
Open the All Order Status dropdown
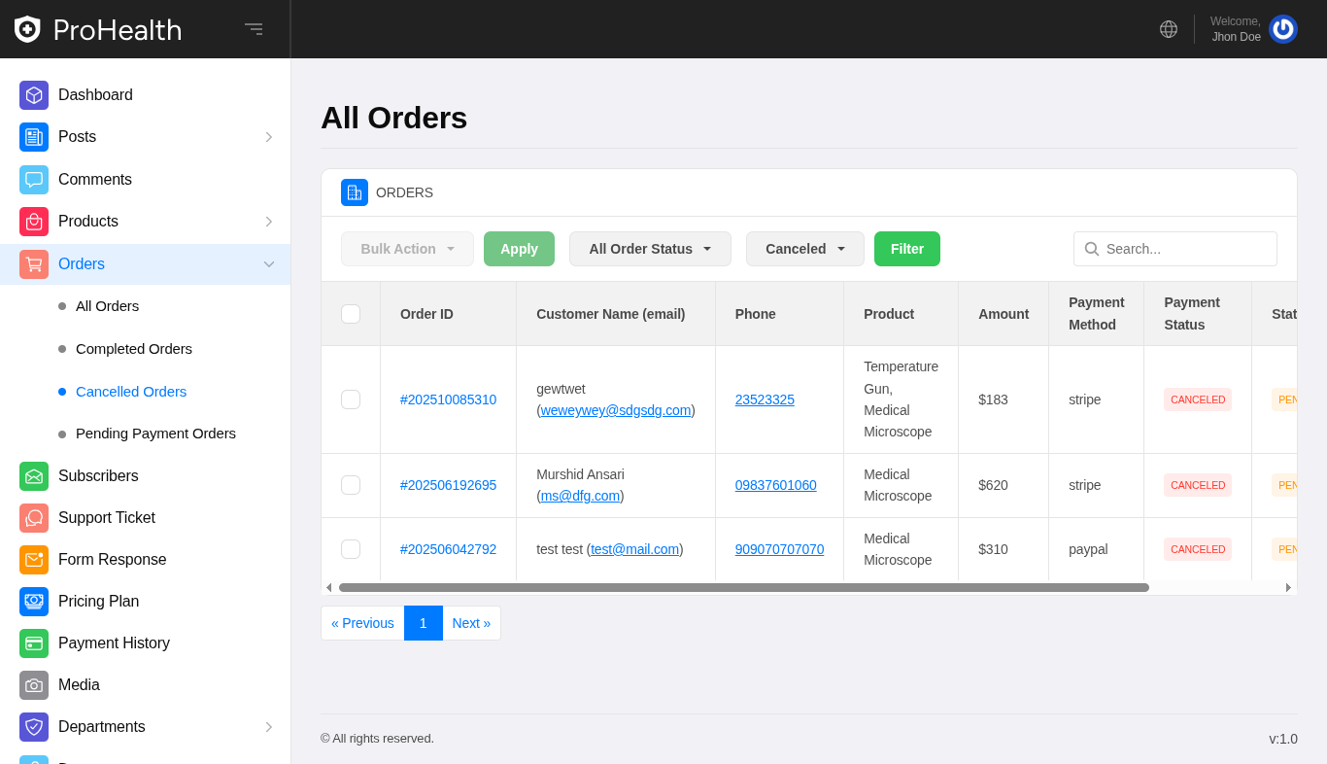650,249
